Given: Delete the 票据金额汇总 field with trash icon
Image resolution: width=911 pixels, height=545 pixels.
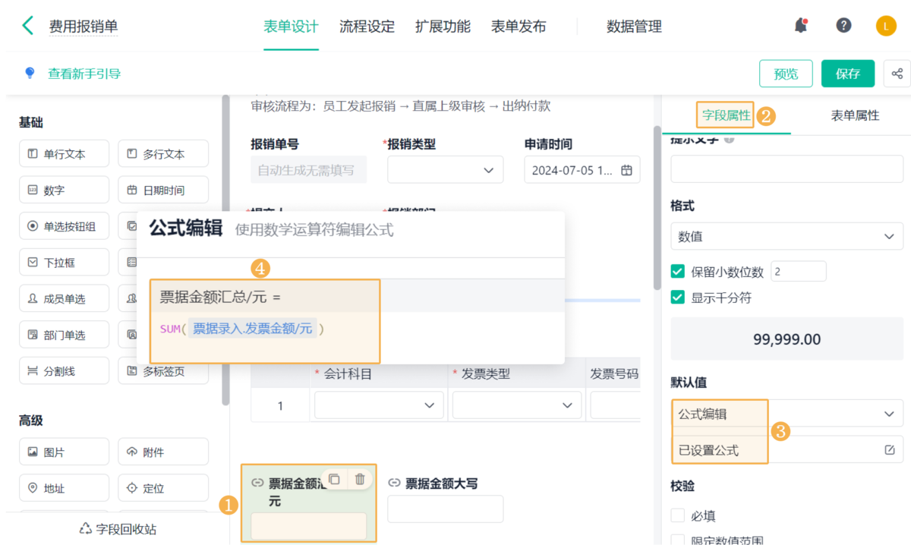Looking at the screenshot, I should 360,479.
